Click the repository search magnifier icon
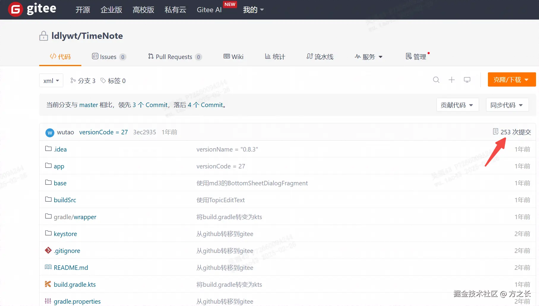The height and width of the screenshot is (306, 539). tap(436, 80)
